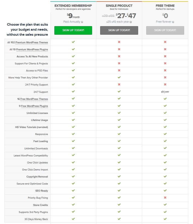This screenshot has height=224, width=193.
Task: Click the Single Product dark gray Sign Up Today button
Action: point(119,30)
